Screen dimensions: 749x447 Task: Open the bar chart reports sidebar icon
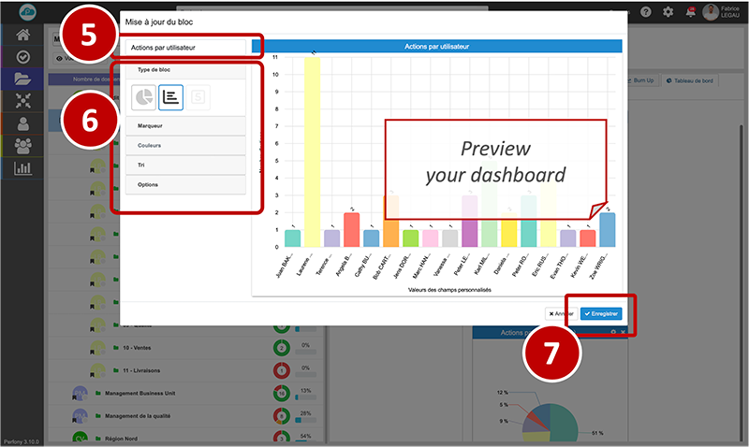[x=23, y=168]
